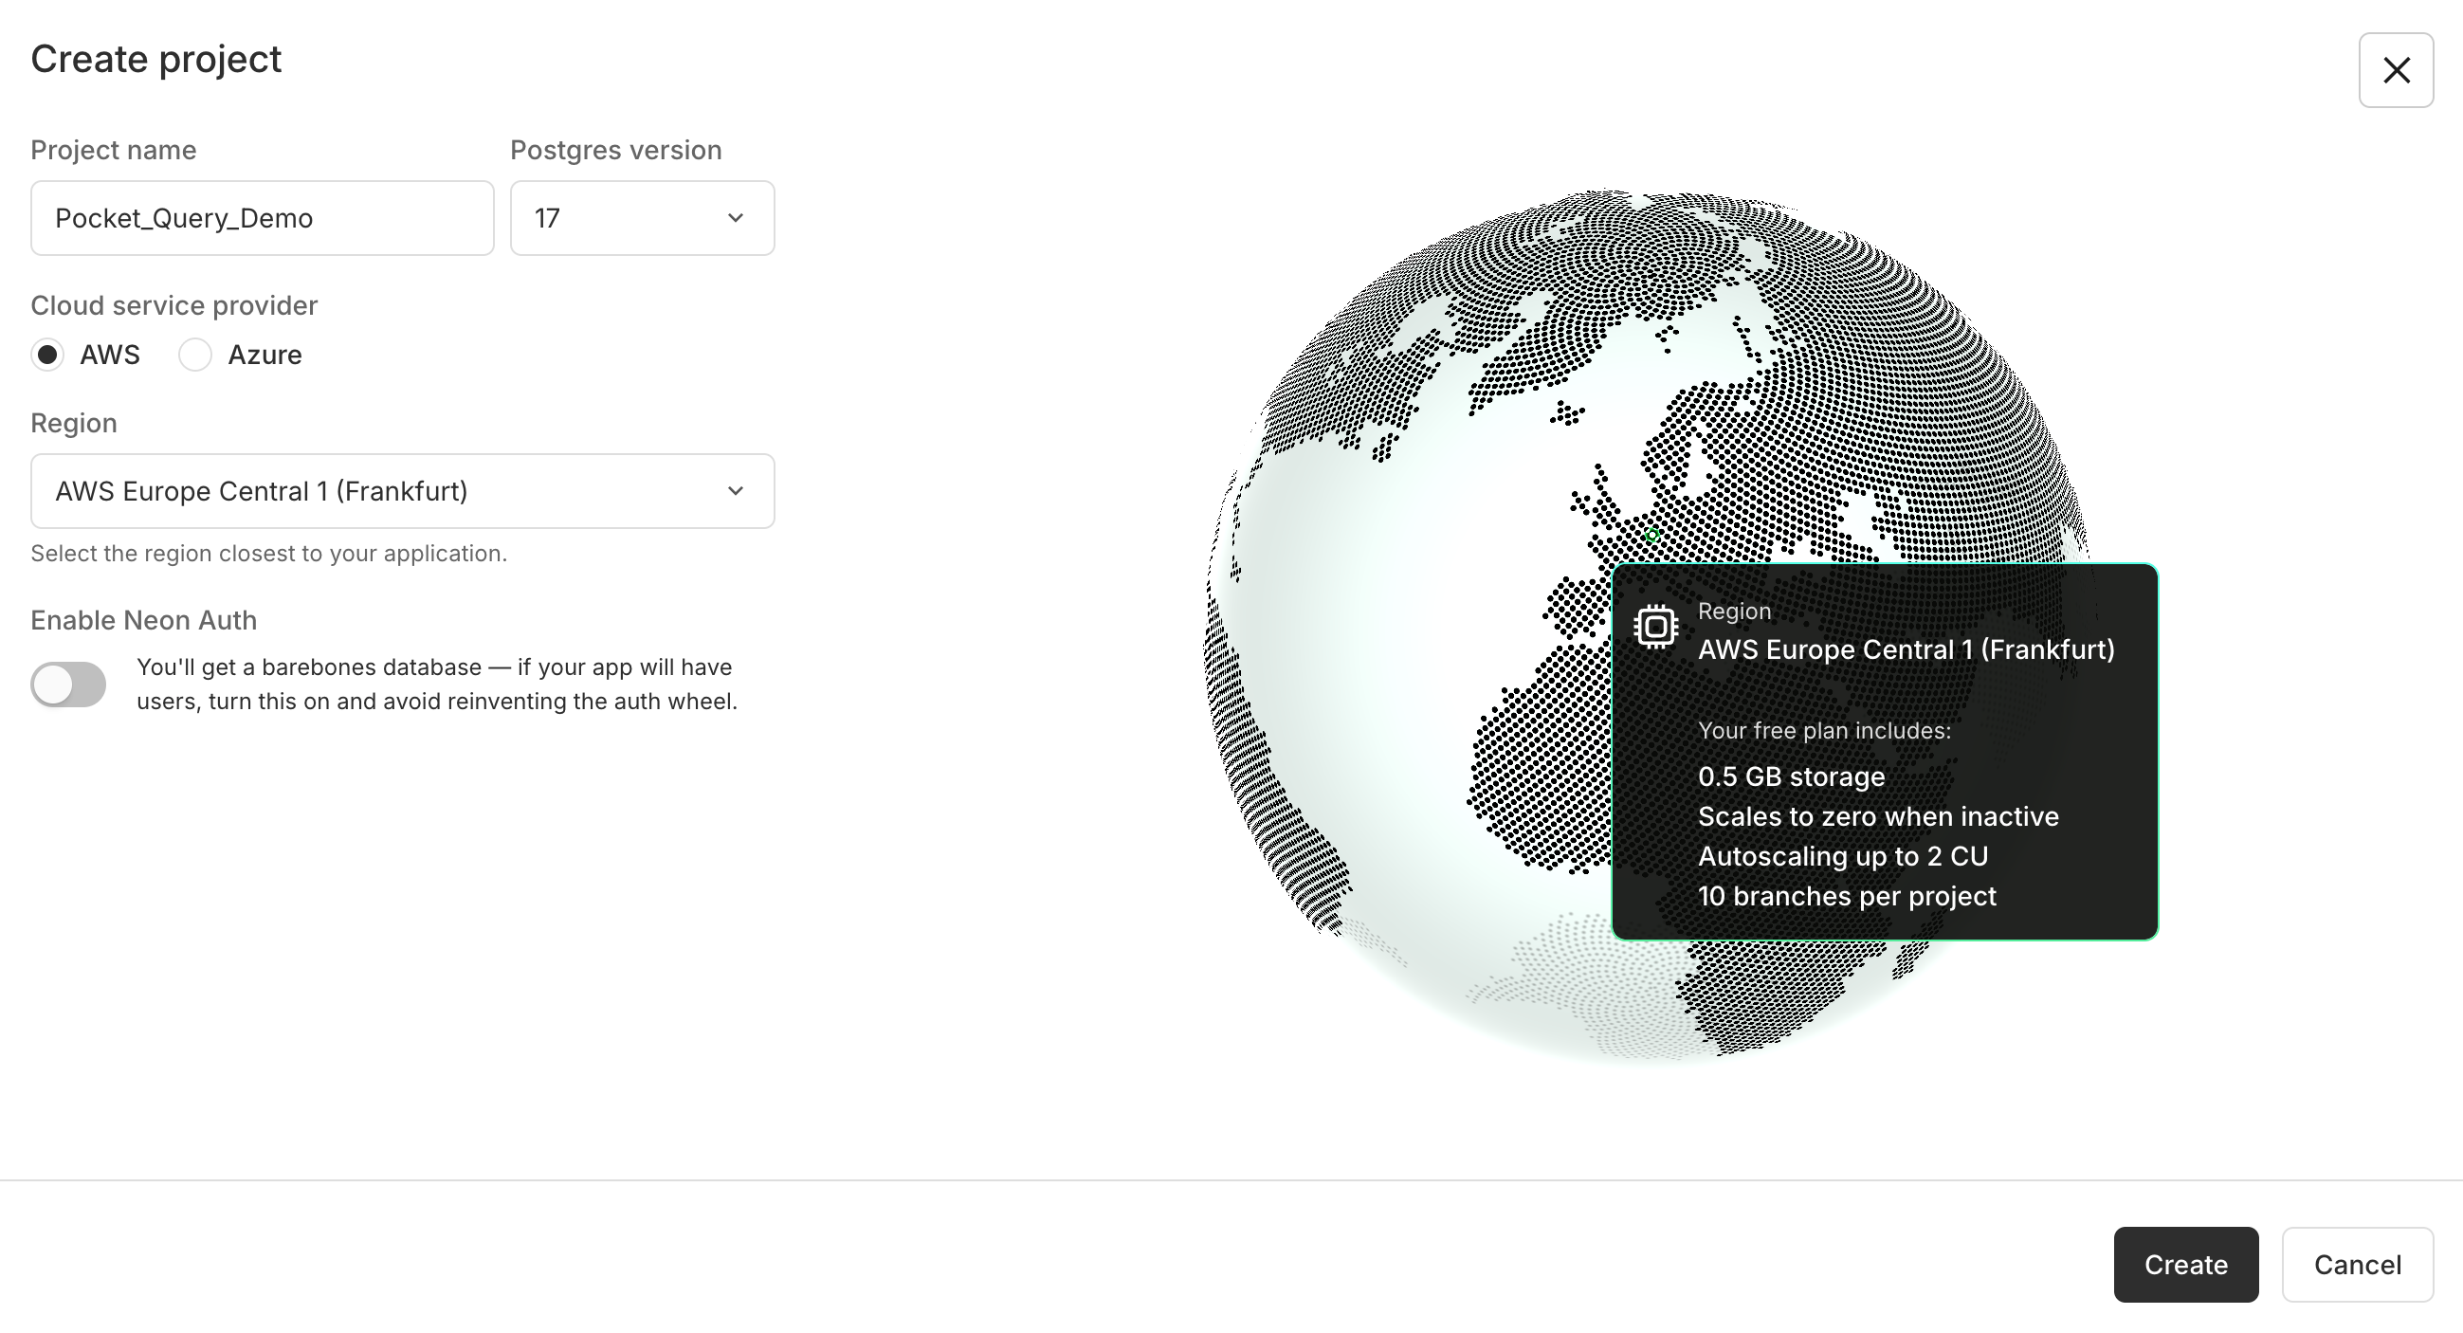The width and height of the screenshot is (2463, 1333).
Task: Click the Azure radio circle
Action: (194, 355)
